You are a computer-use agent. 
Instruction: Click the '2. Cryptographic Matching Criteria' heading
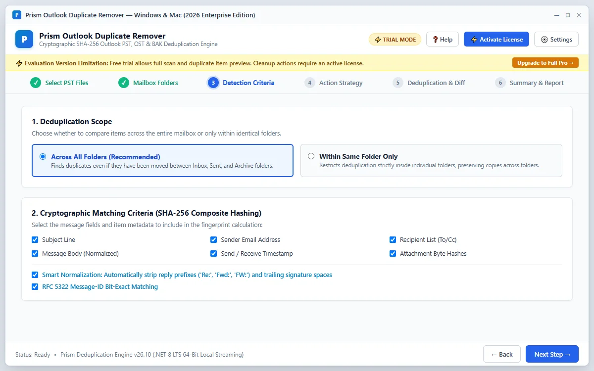[147, 213]
